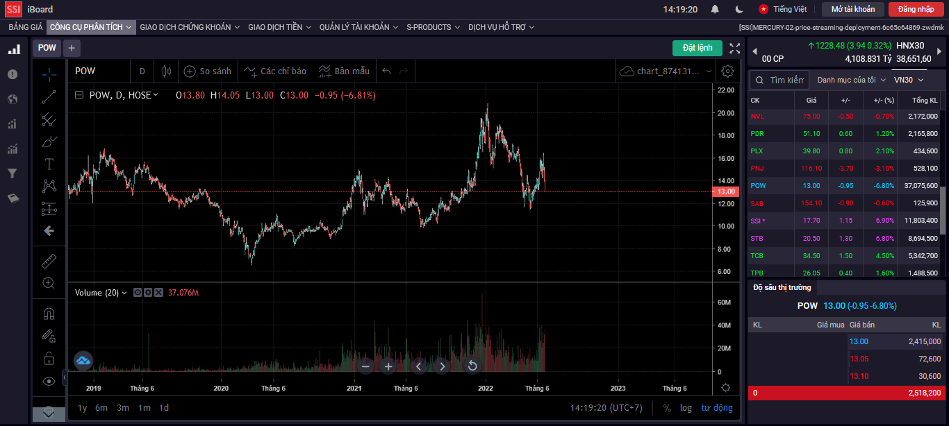The width and height of the screenshot is (949, 426).
Task: Click the Đăng nhập login button
Action: pos(916,9)
